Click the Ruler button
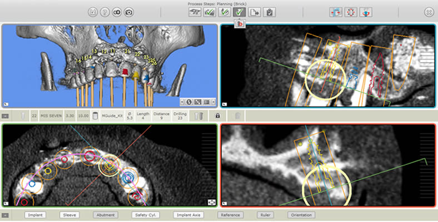This screenshot has height=222, width=438. click(x=265, y=215)
